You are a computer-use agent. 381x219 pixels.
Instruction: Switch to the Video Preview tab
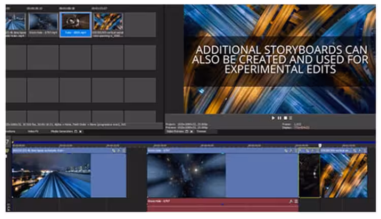pos(175,131)
